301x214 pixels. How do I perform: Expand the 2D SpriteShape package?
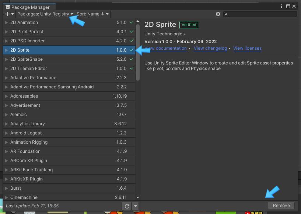[7, 59]
